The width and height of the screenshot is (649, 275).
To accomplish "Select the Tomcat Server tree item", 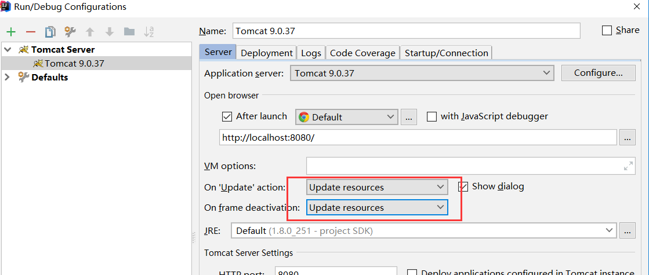I will [x=96, y=50].
